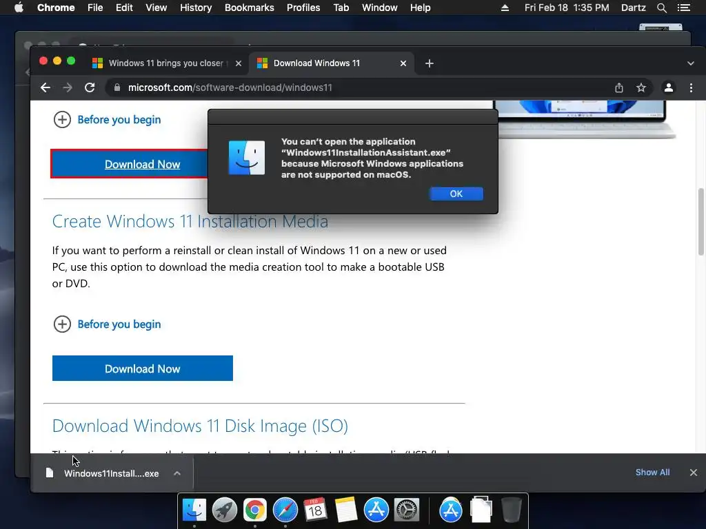Open System Preferences gear in Dock
The height and width of the screenshot is (529, 706).
tap(407, 510)
